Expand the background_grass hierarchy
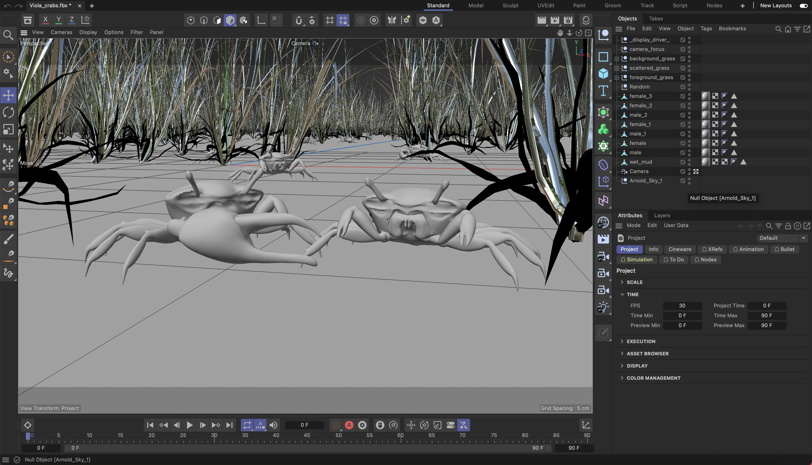This screenshot has height=465, width=812. [x=617, y=59]
